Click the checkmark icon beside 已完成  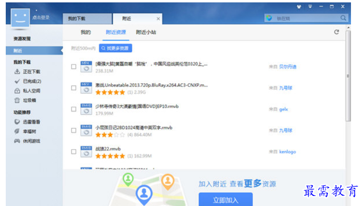tap(17, 81)
